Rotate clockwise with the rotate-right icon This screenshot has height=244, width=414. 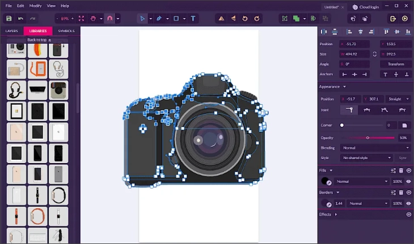pyautogui.click(x=257, y=19)
